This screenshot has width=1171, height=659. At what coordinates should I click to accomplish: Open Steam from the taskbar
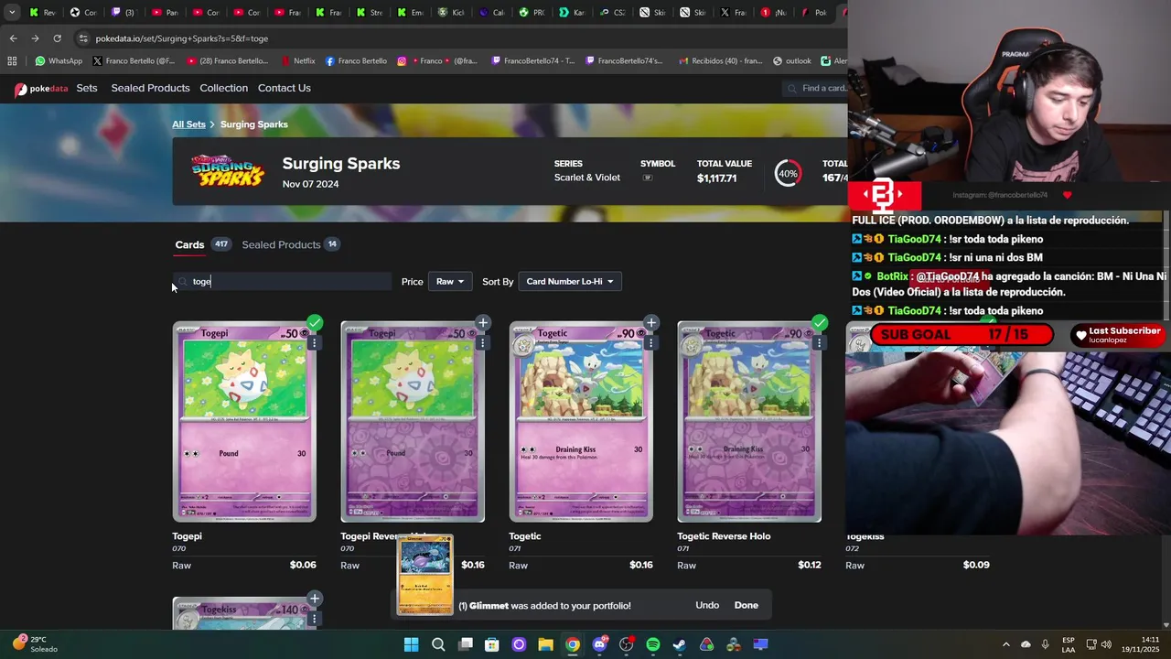pos(680,644)
